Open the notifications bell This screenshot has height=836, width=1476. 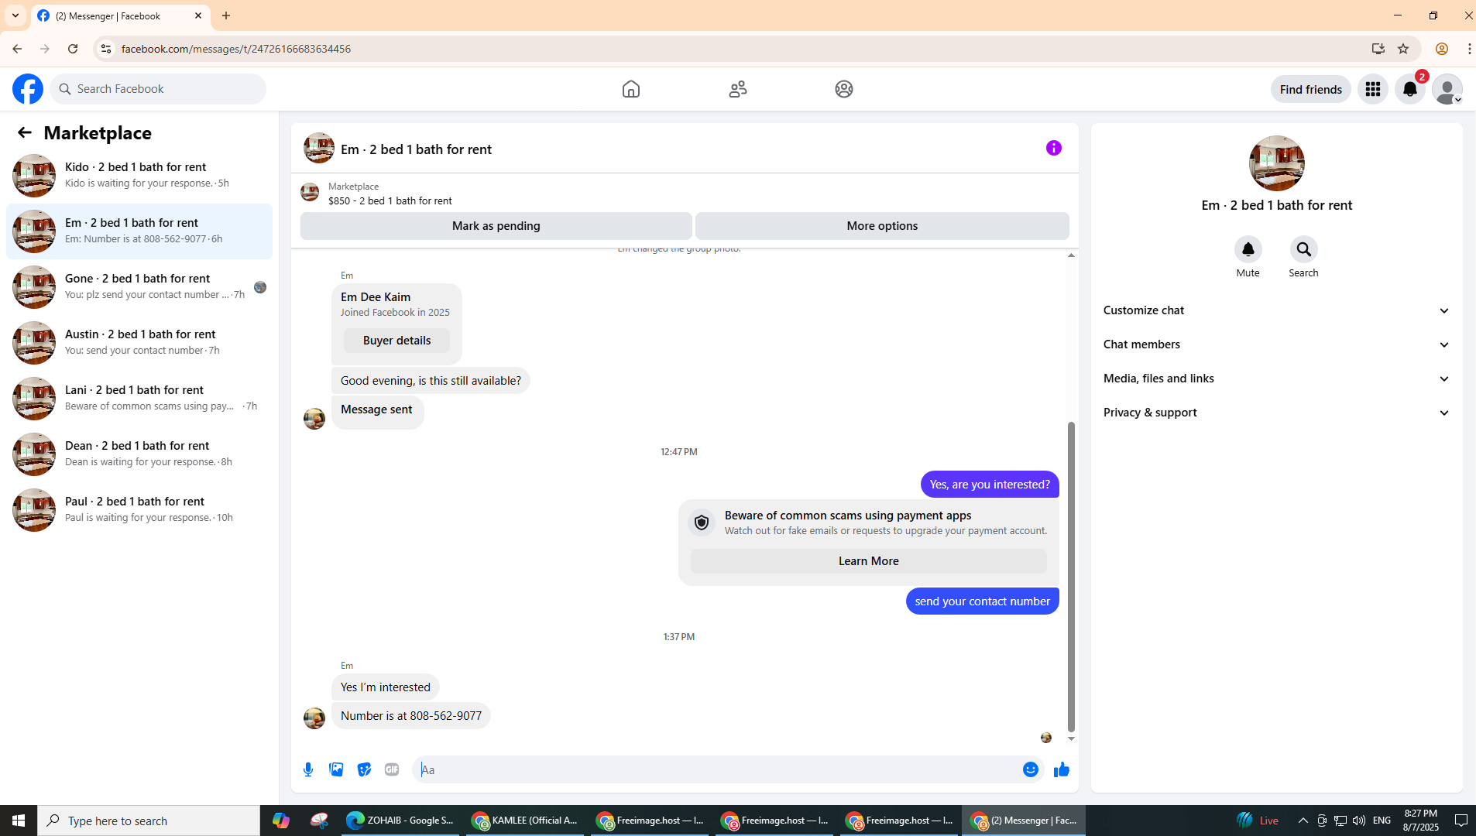click(x=1410, y=89)
